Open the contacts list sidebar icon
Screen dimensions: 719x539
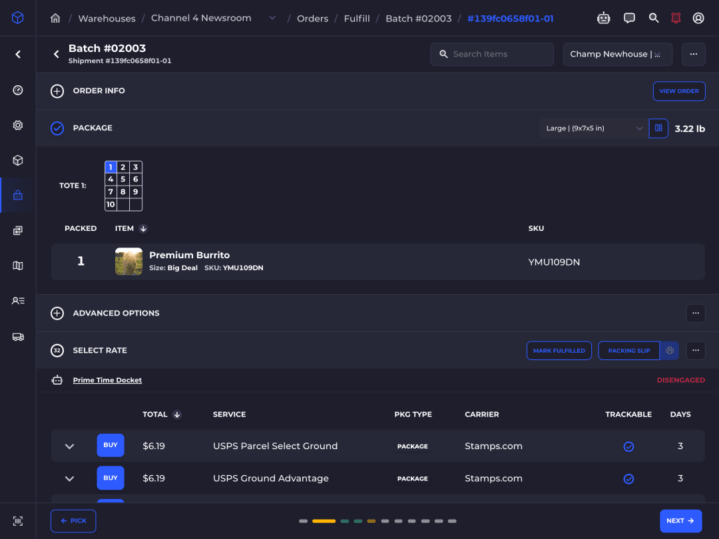tap(18, 301)
